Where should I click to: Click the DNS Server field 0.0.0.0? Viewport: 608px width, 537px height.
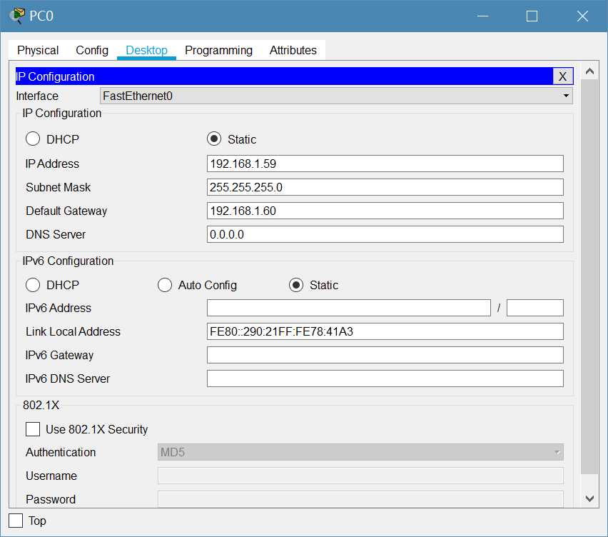tap(385, 234)
